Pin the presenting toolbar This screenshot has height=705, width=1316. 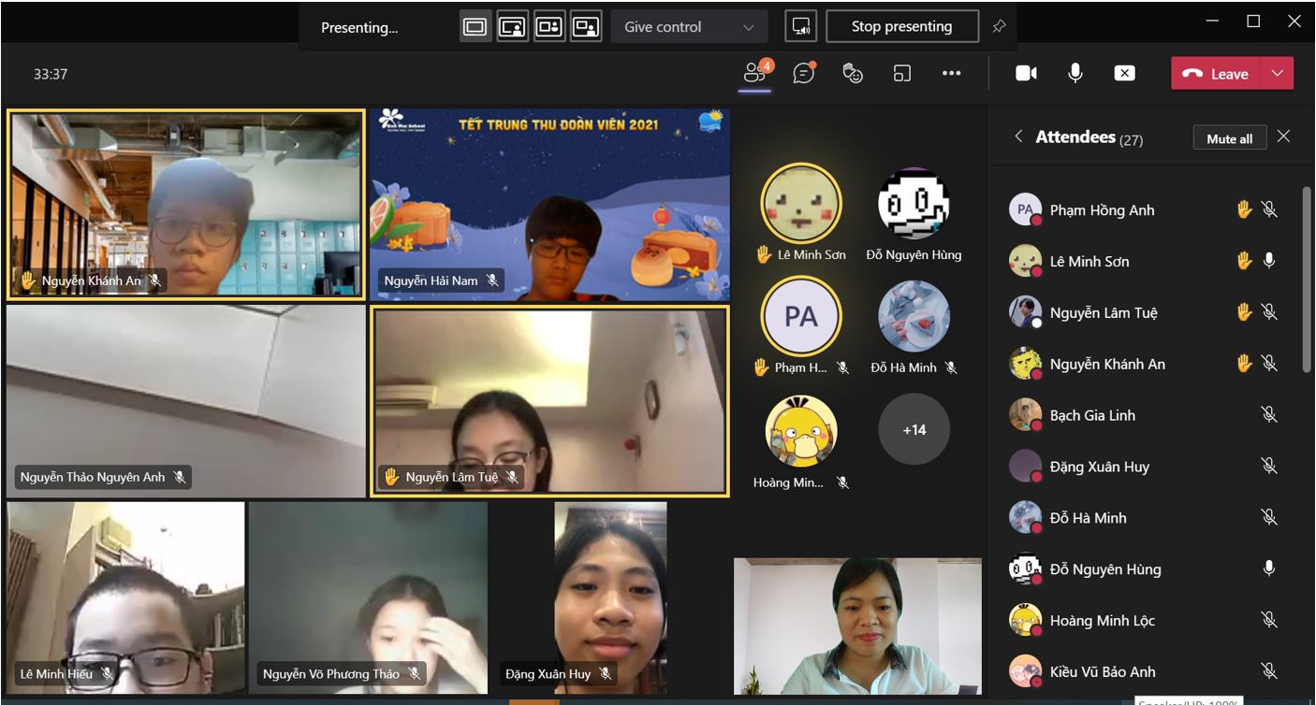point(999,27)
